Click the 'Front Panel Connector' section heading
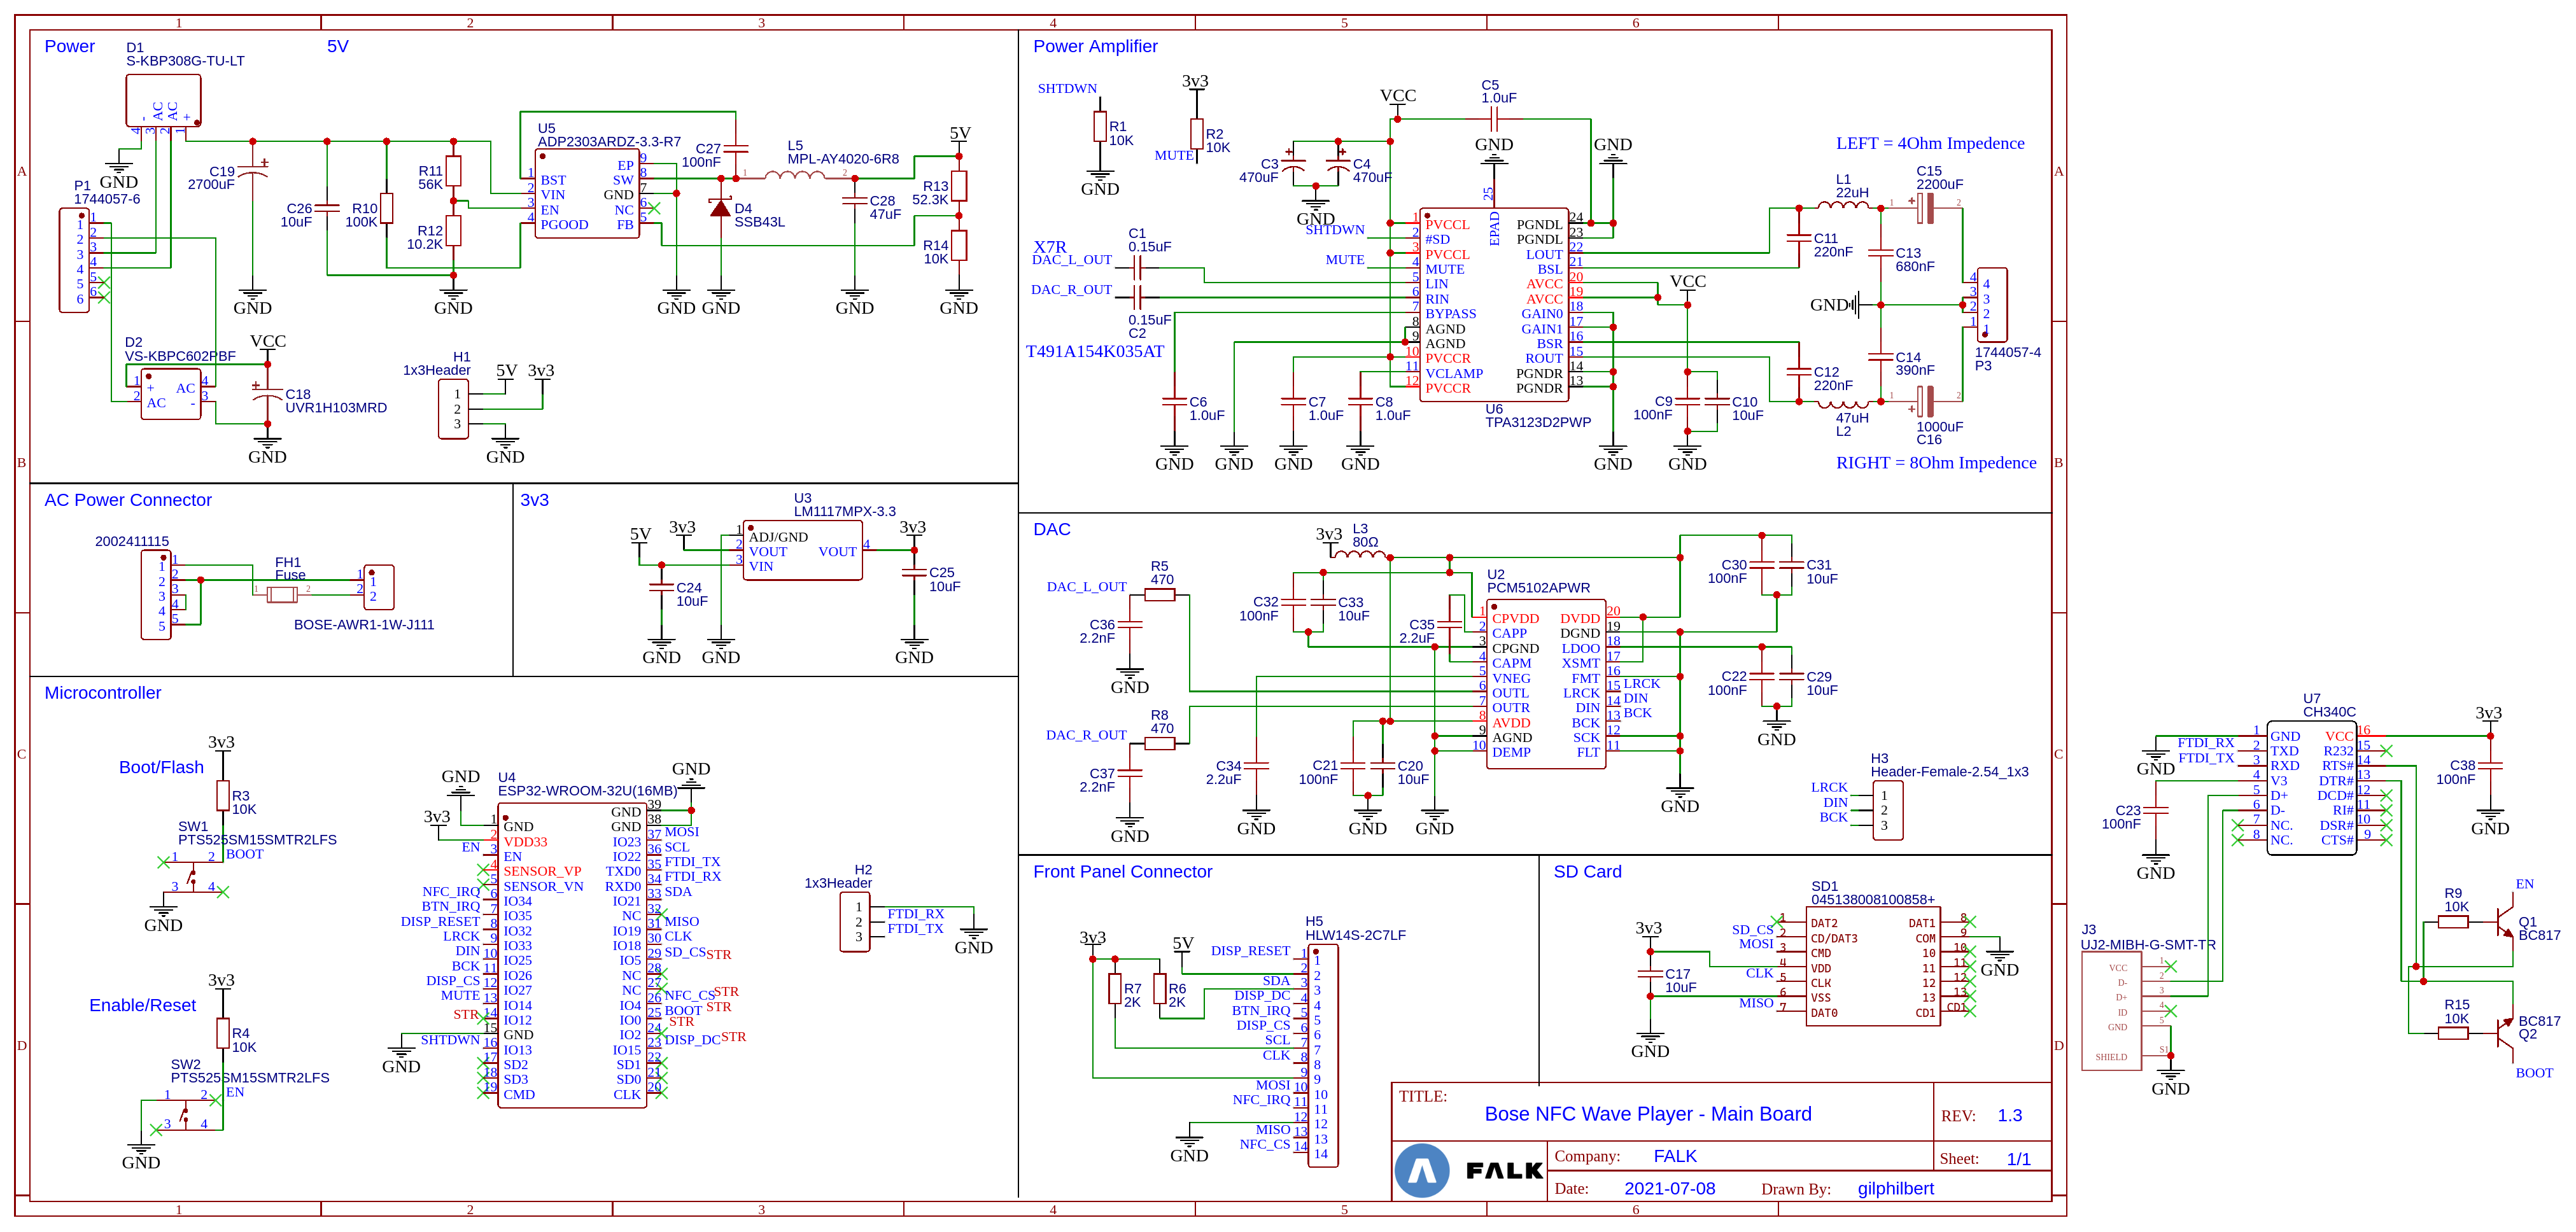Image resolution: width=2576 pixels, height=1232 pixels. 1122,872
